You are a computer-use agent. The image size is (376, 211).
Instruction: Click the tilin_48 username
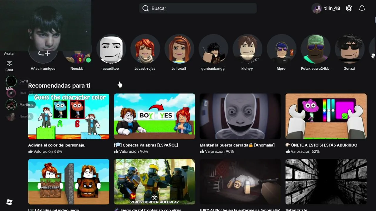tap(332, 8)
